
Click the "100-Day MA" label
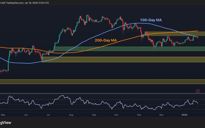[x=151, y=20]
